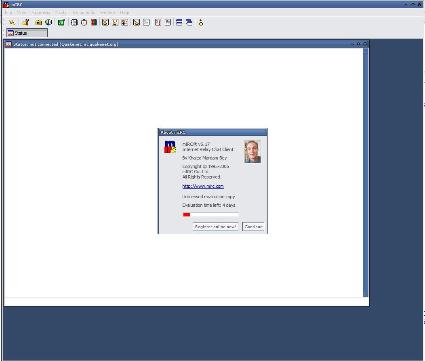
Task: Open the URL list icon
Action: point(168,23)
